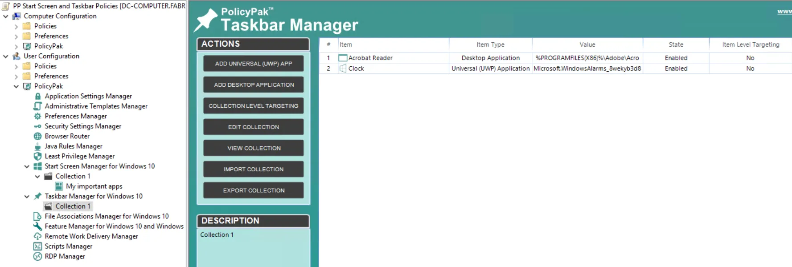Expand Policies under User Configuration
Viewport: 792px width, 267px height.
16,66
